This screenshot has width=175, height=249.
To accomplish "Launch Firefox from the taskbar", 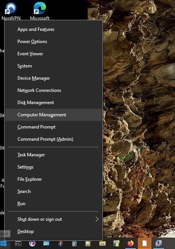I will coord(131,243).
